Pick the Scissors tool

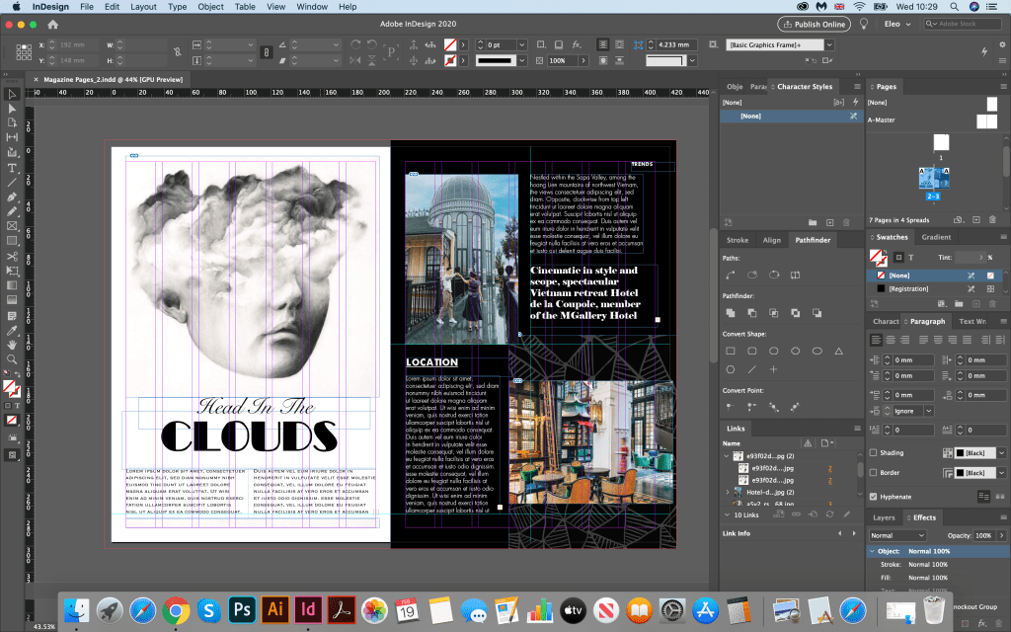click(x=12, y=256)
